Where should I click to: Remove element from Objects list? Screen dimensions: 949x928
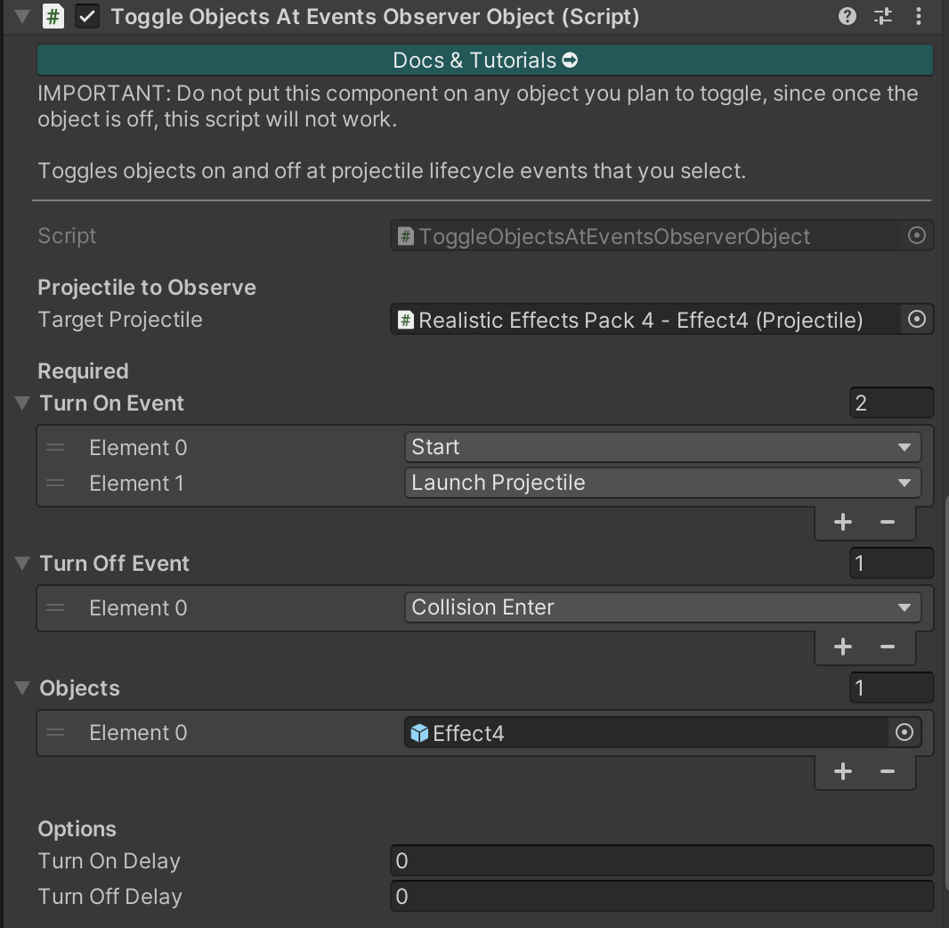tap(887, 772)
